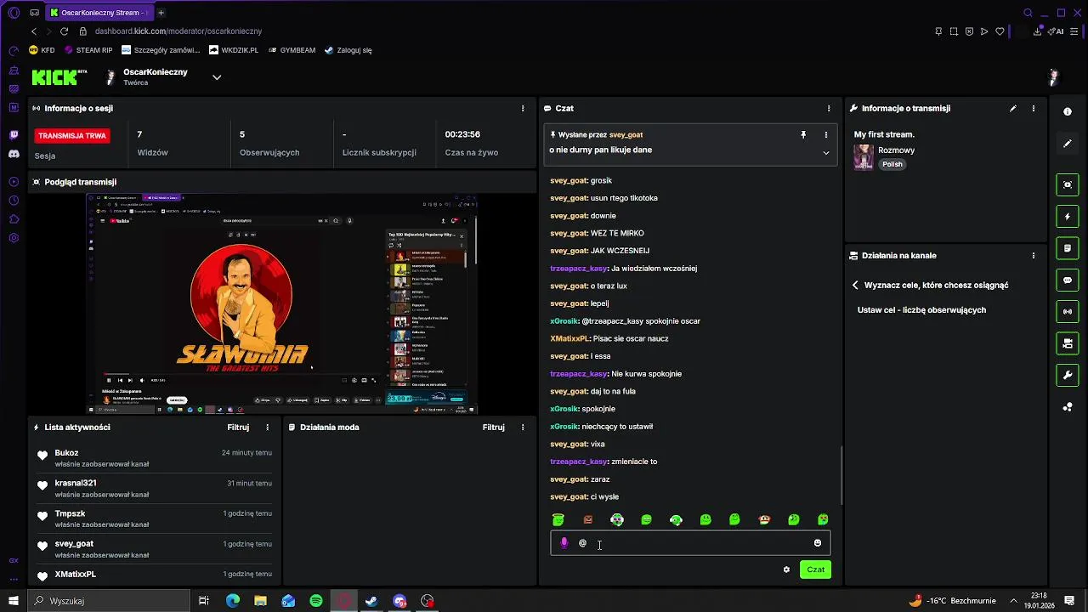Click the chat scrollbar
Screen dimensions: 1088x612
coord(842,476)
